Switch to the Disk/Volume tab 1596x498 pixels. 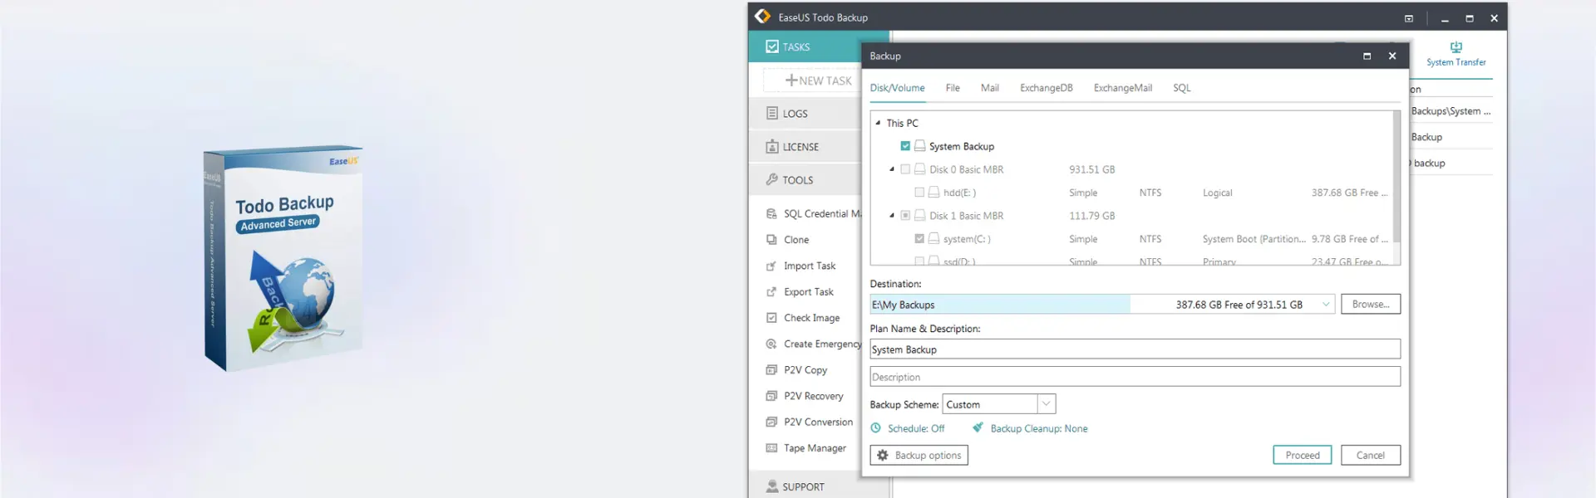pyautogui.click(x=897, y=88)
